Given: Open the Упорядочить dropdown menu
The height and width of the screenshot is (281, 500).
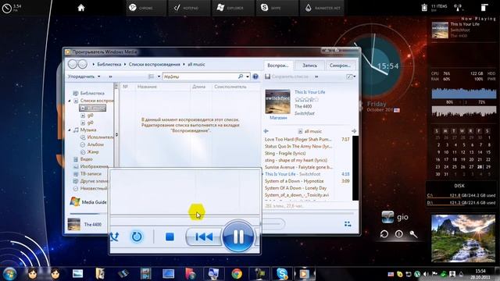Looking at the screenshot, I should point(84,76).
